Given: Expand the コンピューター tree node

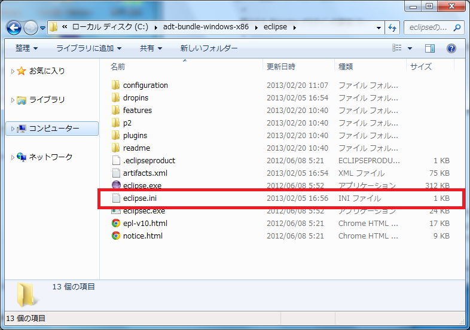Looking at the screenshot, I should (x=13, y=129).
